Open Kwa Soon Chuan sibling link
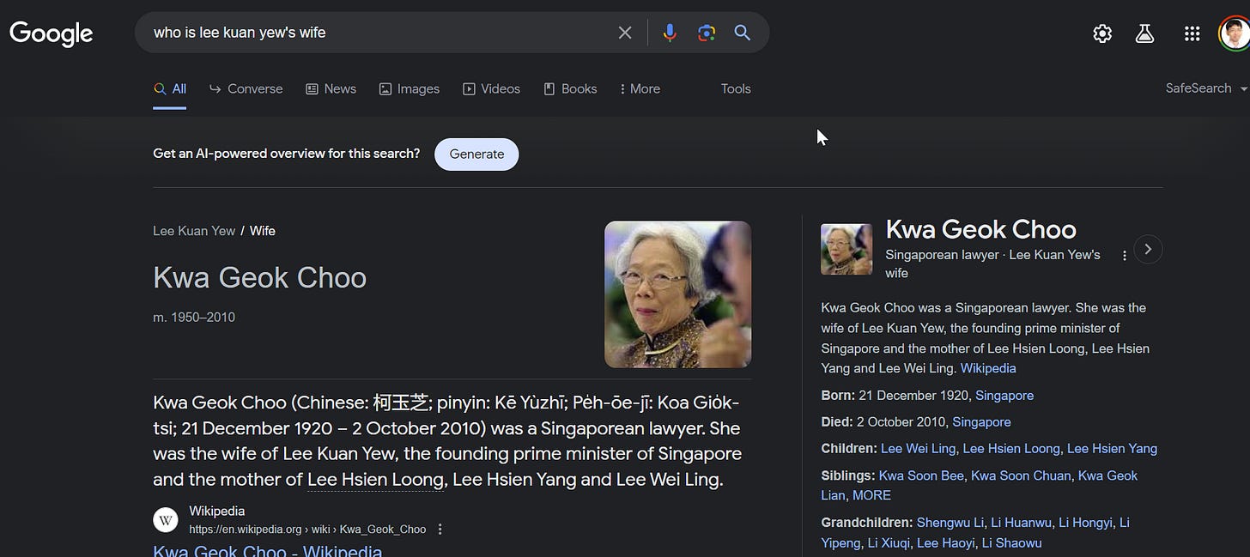This screenshot has height=557, width=1250. pyautogui.click(x=1021, y=475)
